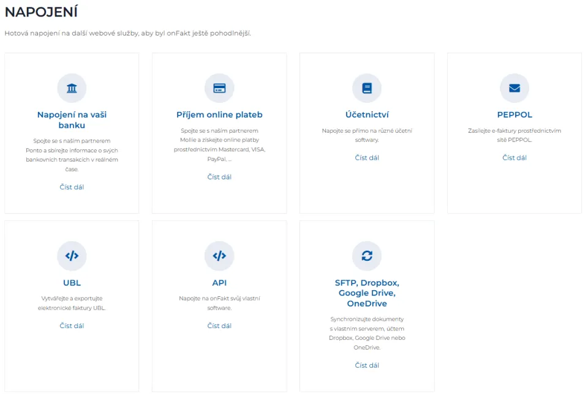
Task: Click the code brackets icon above UBL
Action: click(72, 256)
